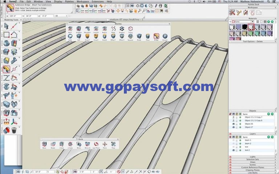
Task: Select the stairs tool in Modeling Tools
Action: 14,61
